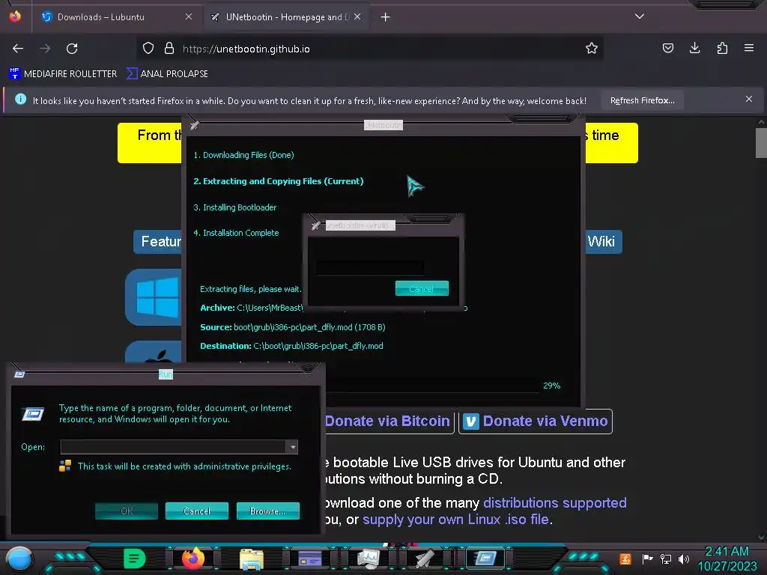
Task: Click Browse... in the Run dialog
Action: point(267,511)
